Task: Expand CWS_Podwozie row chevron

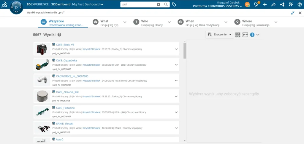Action: pos(176,112)
